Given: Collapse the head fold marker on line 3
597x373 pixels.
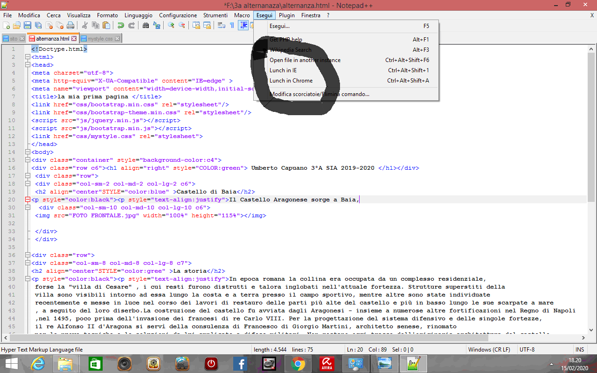Looking at the screenshot, I should coord(27,65).
